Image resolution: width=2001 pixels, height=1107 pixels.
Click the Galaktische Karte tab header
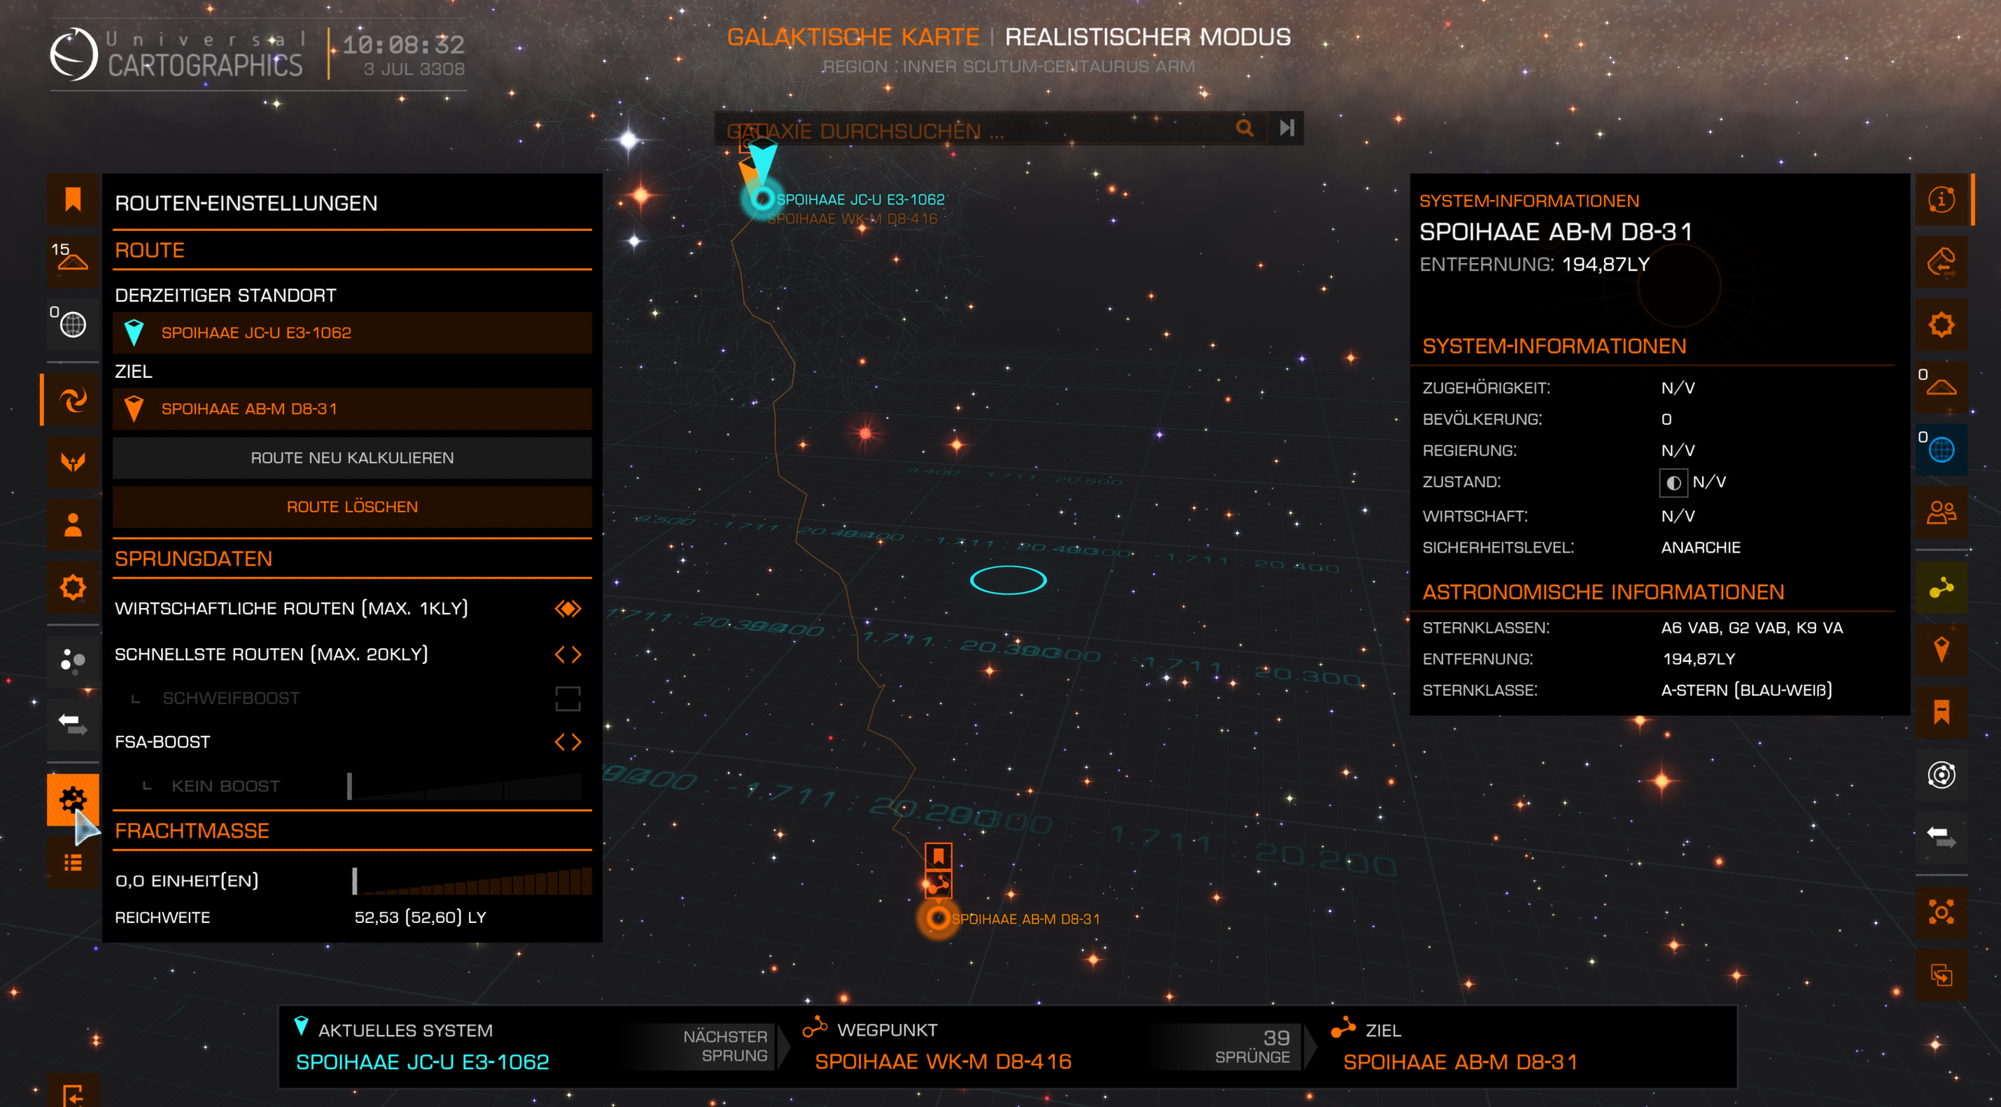853,36
